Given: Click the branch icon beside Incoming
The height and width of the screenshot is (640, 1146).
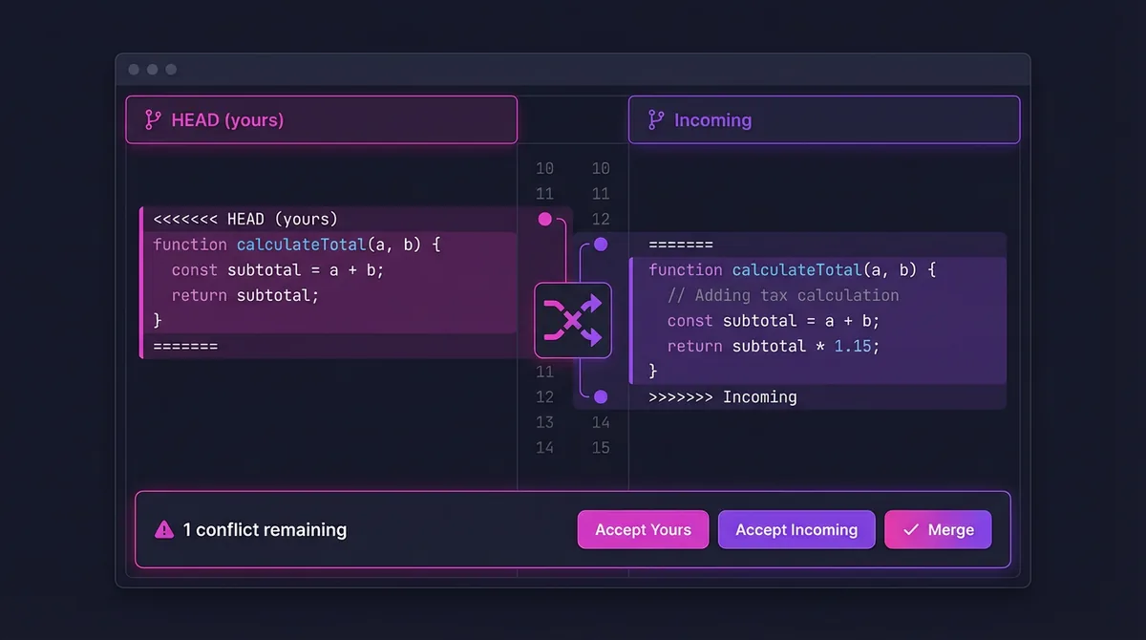Looking at the screenshot, I should coord(655,120).
